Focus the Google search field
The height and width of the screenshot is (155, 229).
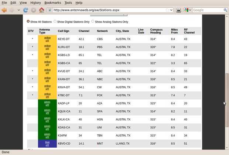208,10
